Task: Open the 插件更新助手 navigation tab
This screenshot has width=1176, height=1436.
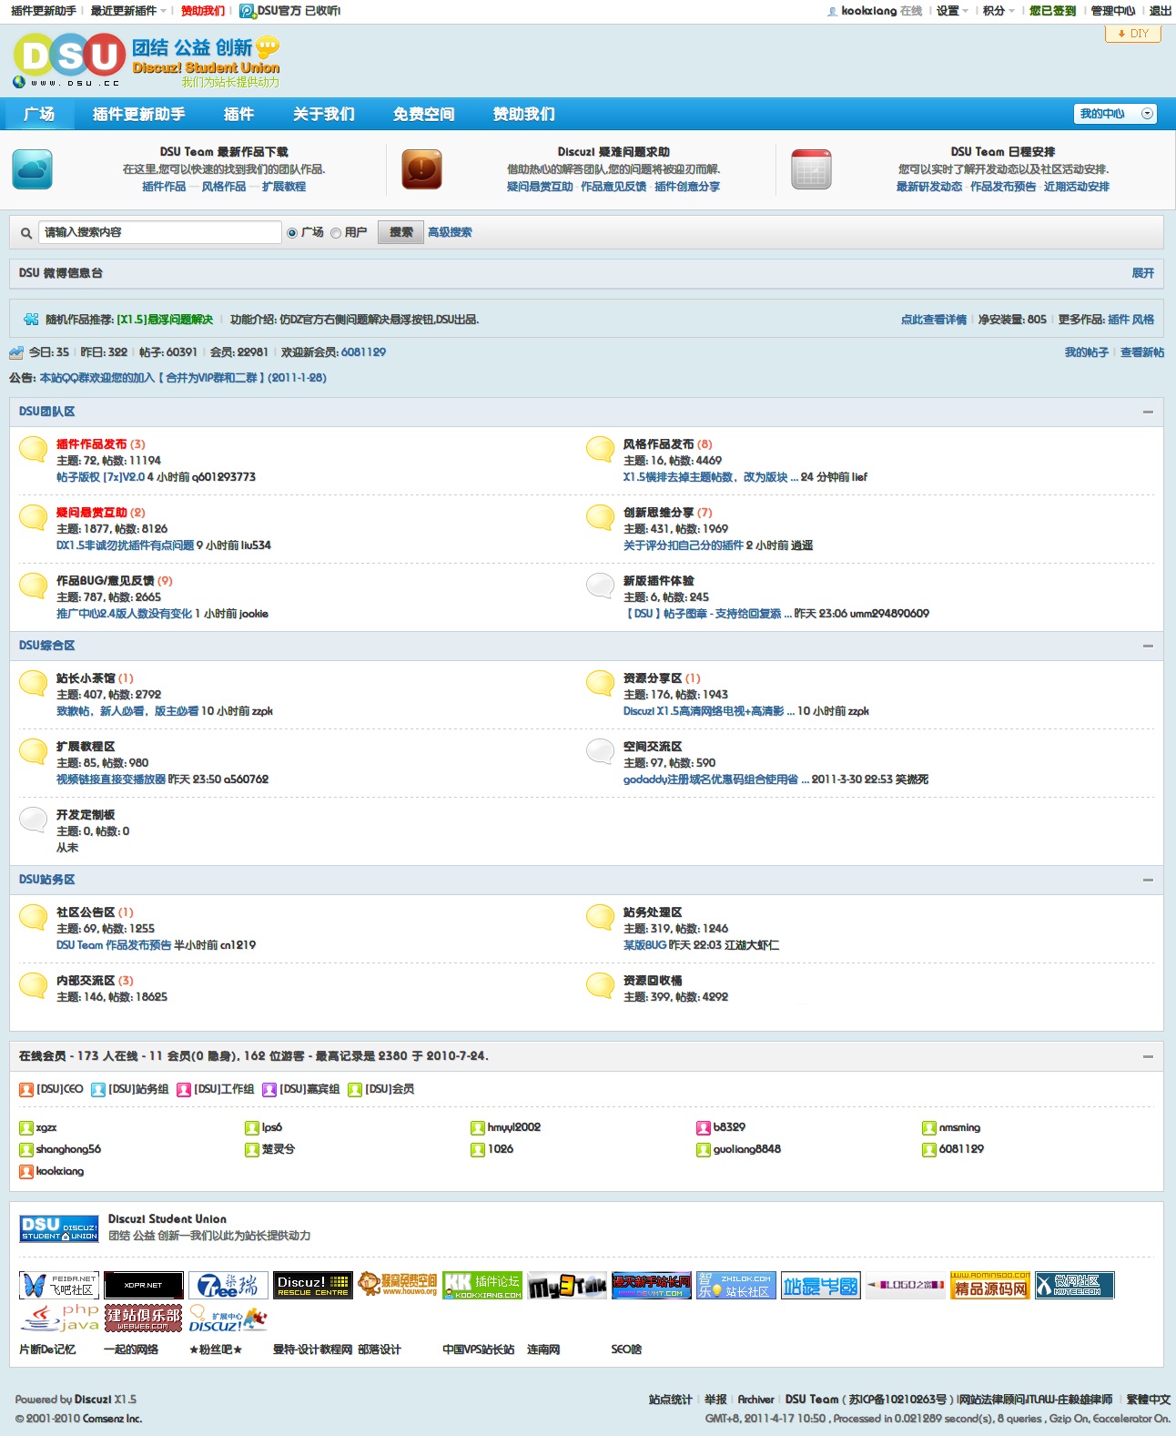Action: click(138, 114)
